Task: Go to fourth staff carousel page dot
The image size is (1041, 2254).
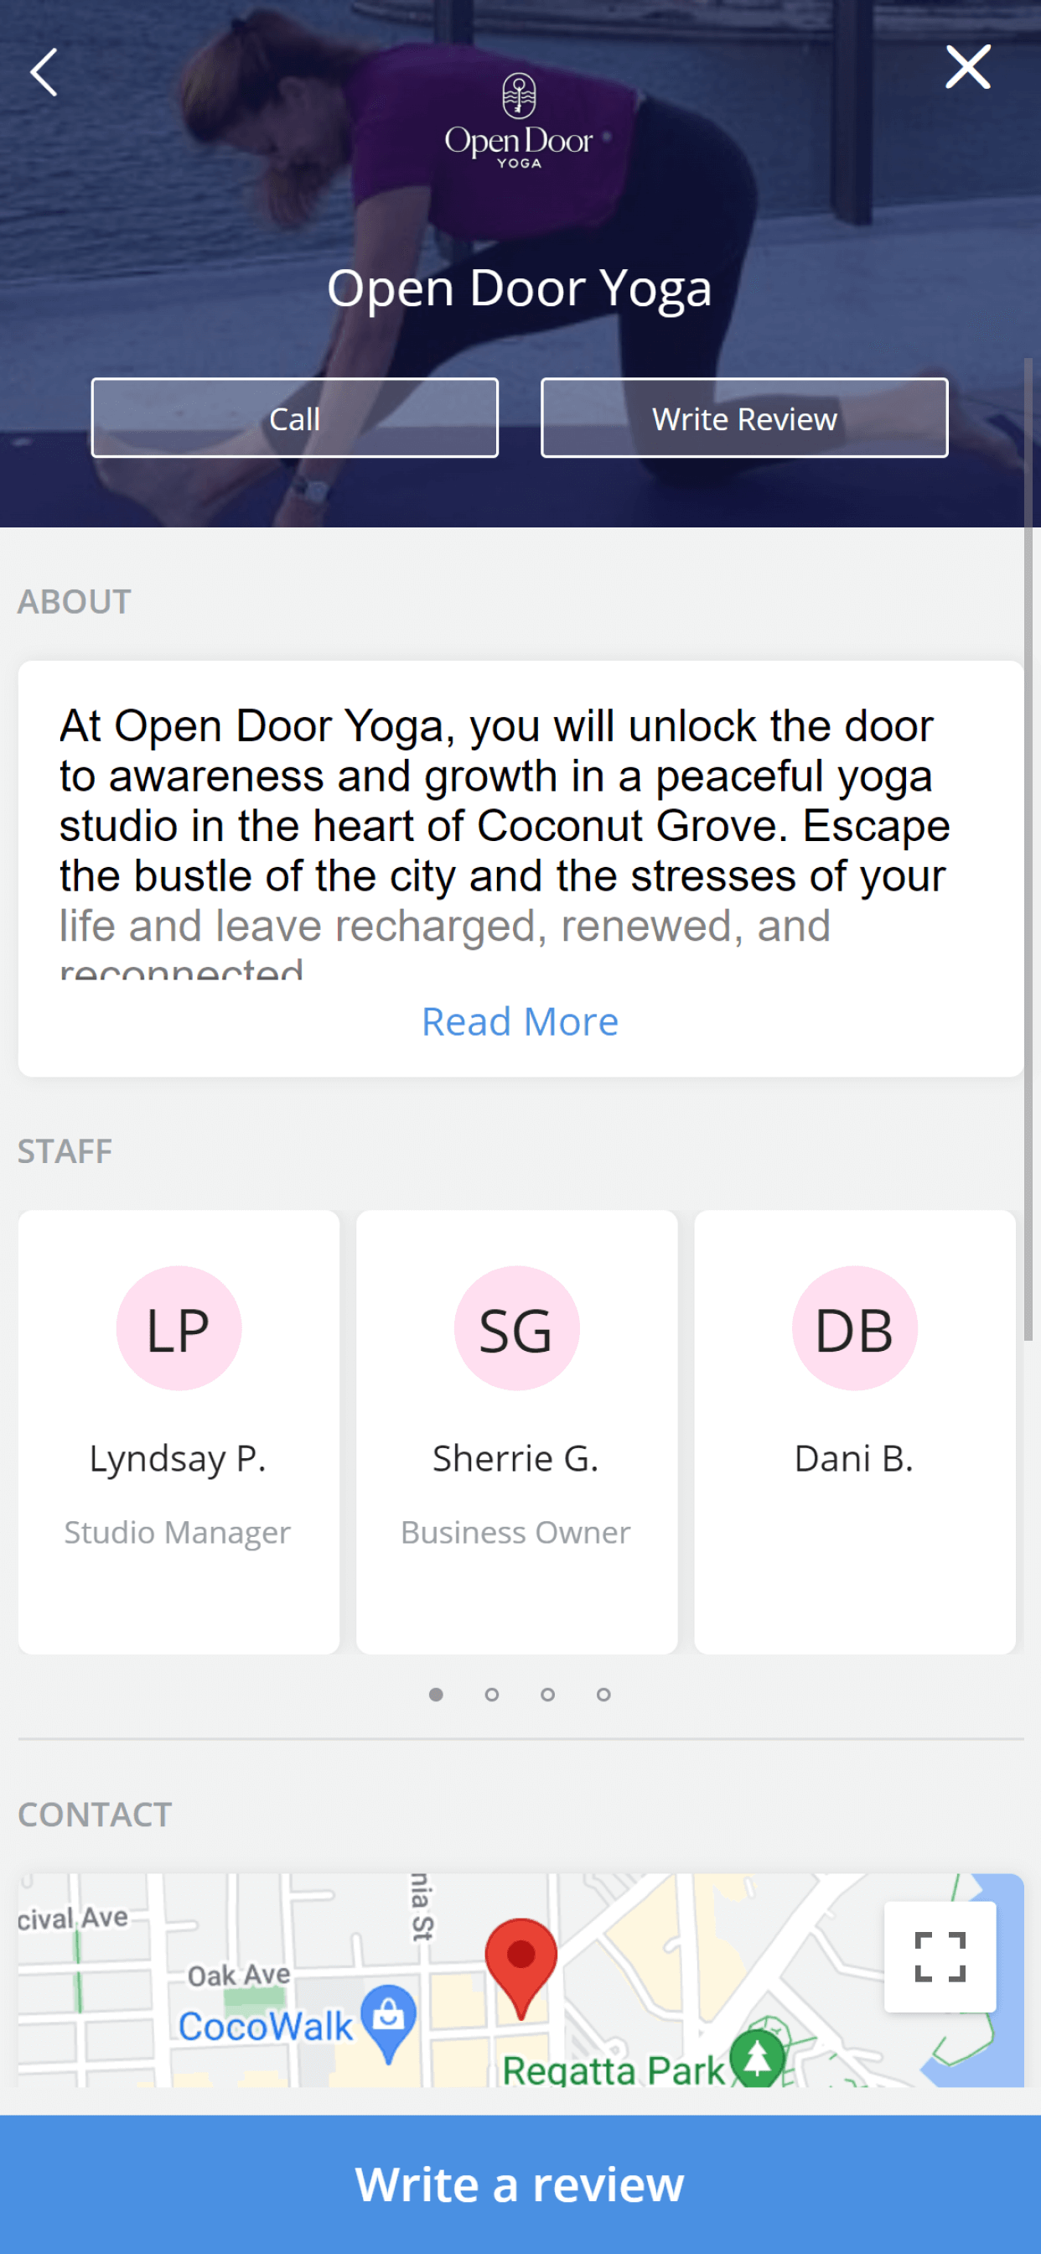Action: (603, 1695)
